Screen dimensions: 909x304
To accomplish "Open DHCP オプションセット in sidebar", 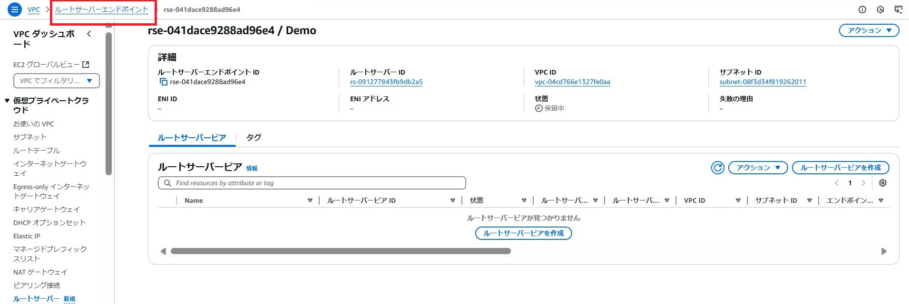I will tap(49, 223).
